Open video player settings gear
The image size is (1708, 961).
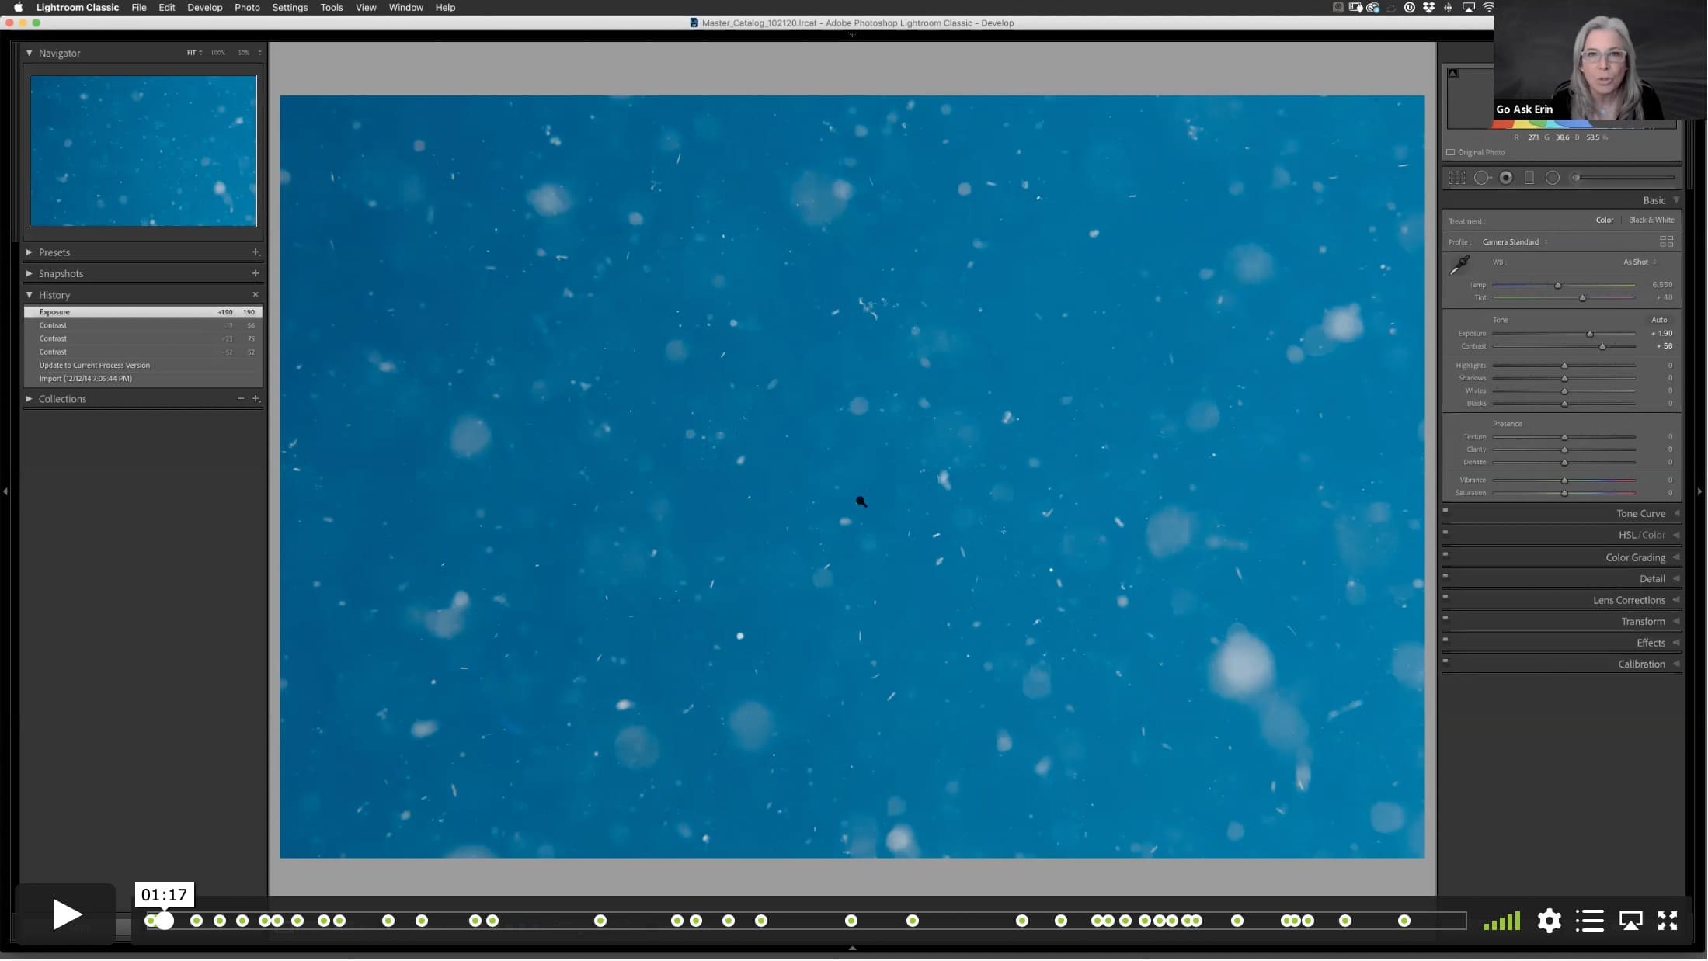point(1549,921)
